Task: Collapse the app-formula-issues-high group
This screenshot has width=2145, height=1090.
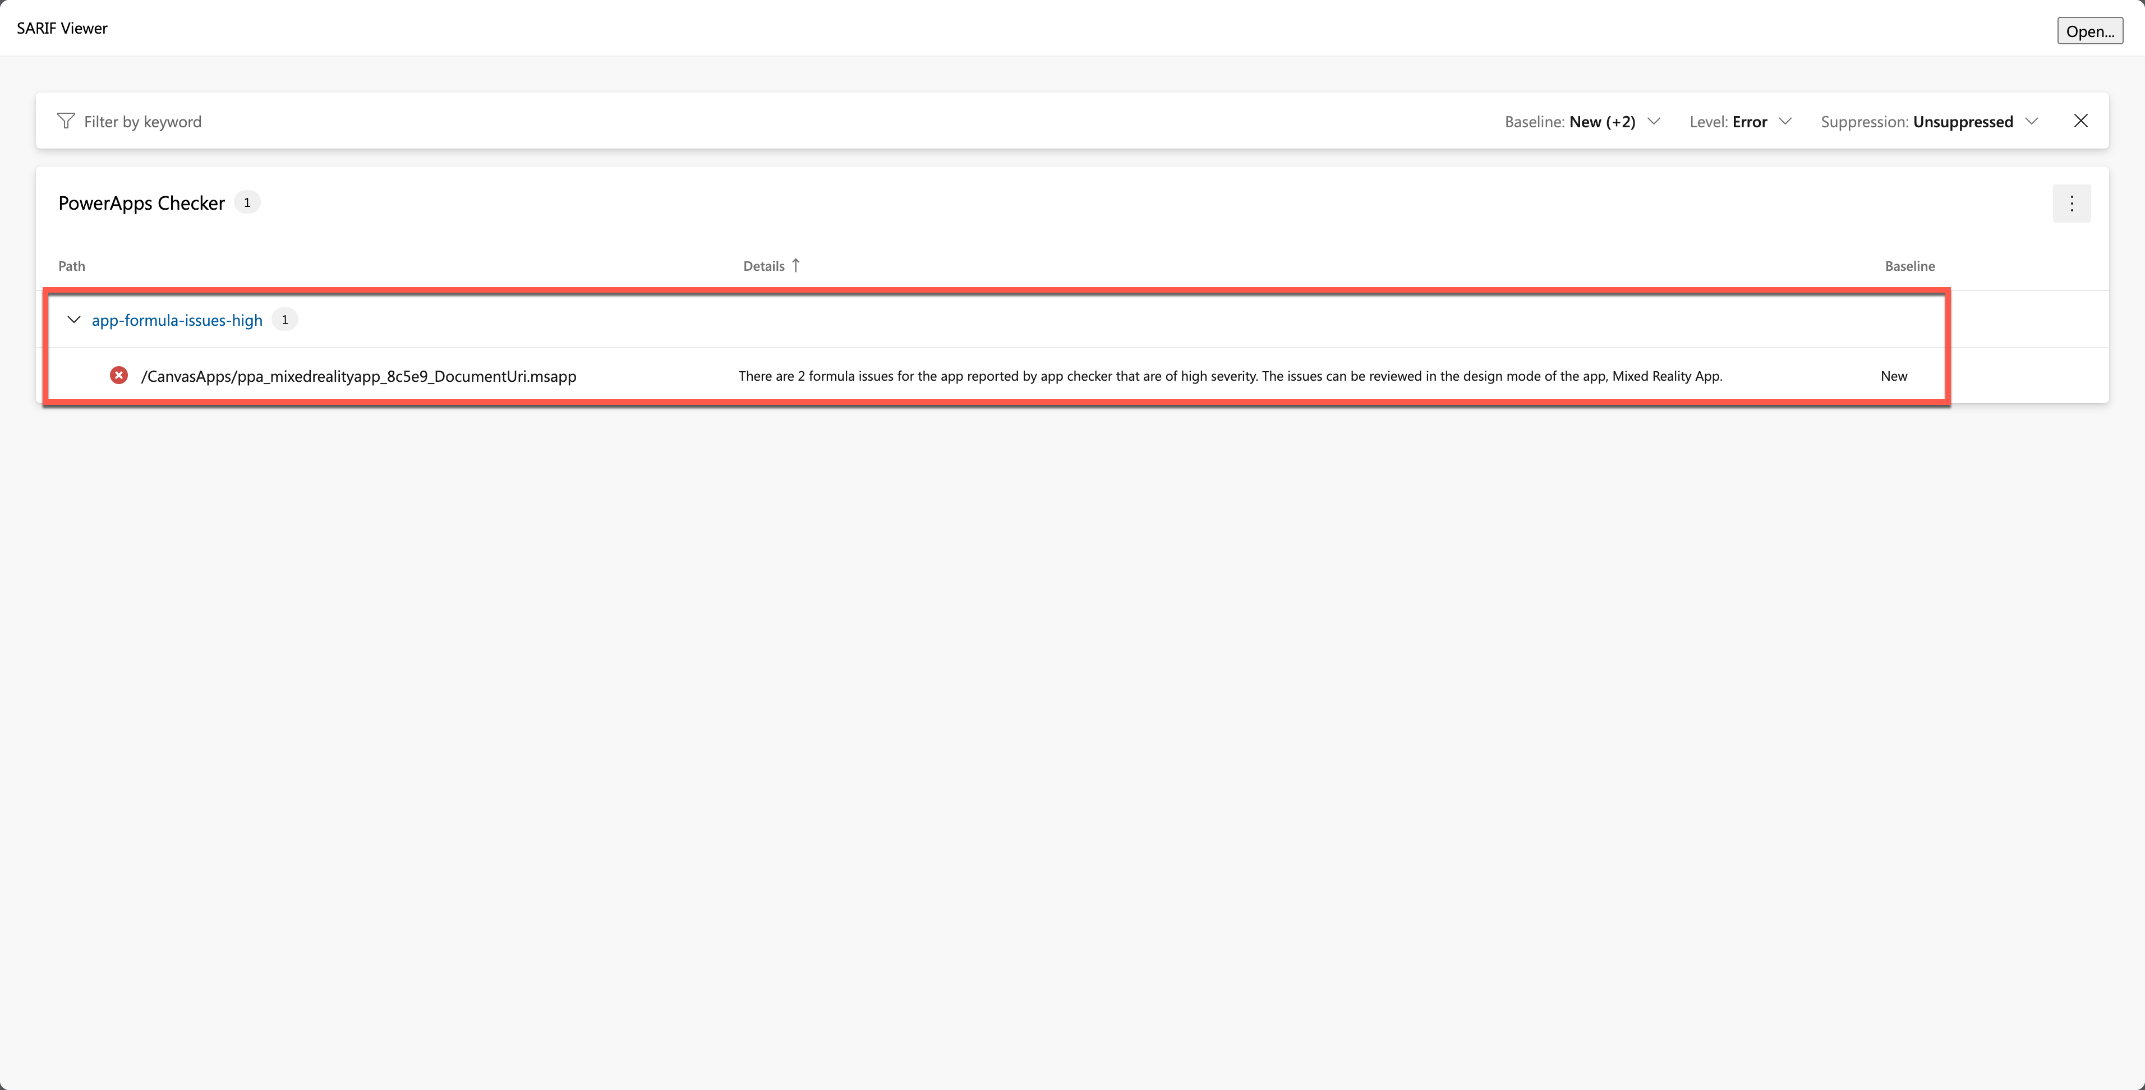Action: (74, 320)
